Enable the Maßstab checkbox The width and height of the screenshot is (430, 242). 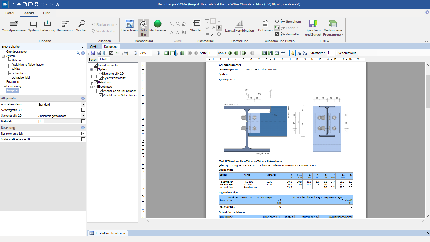pyautogui.click(x=83, y=121)
